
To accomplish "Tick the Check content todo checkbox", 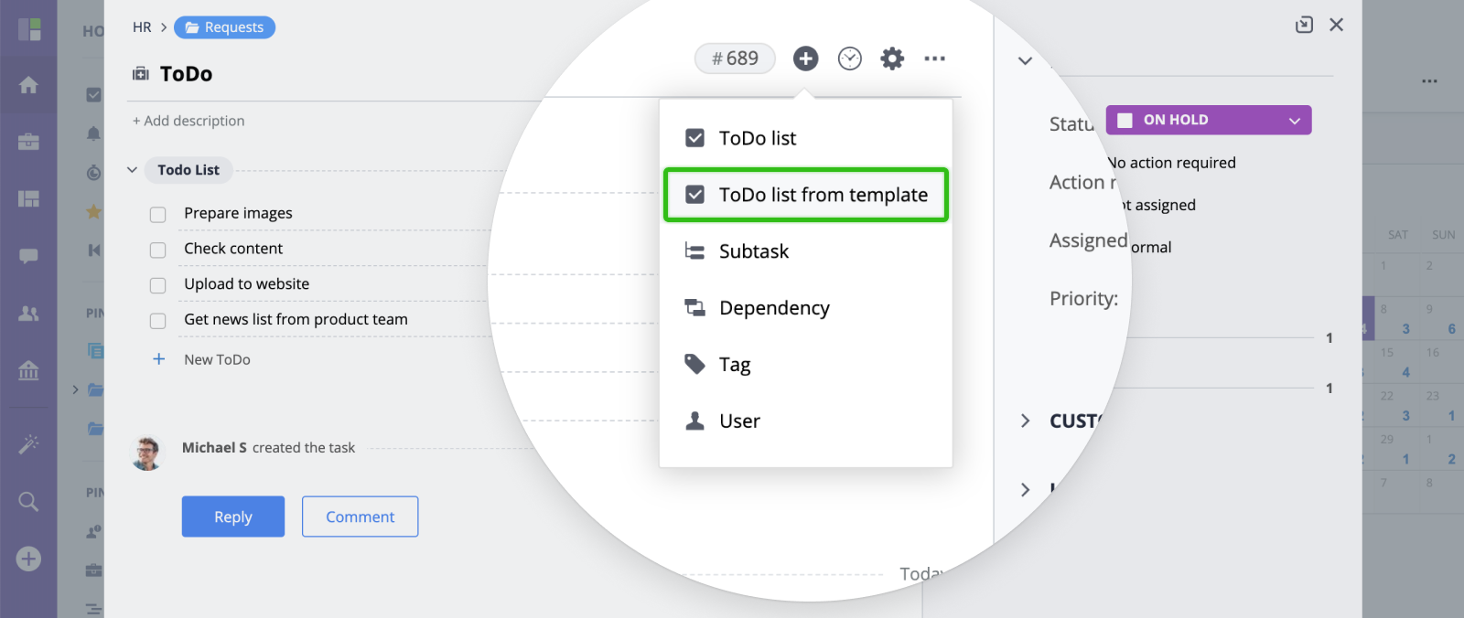I will pyautogui.click(x=158, y=250).
